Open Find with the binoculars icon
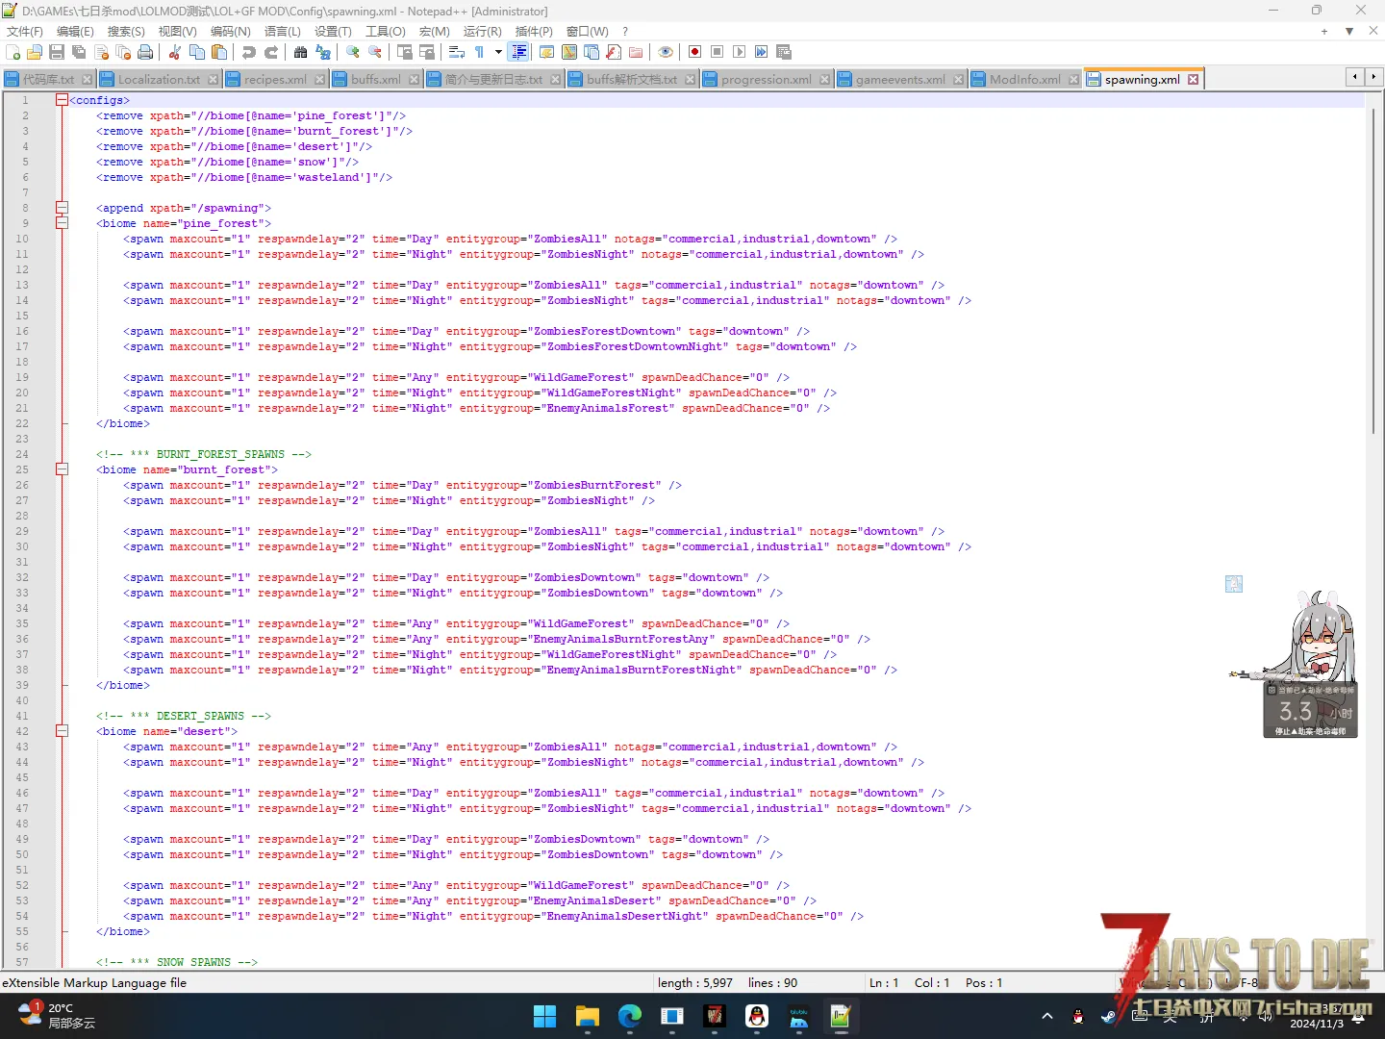This screenshot has height=1039, width=1385. click(301, 52)
